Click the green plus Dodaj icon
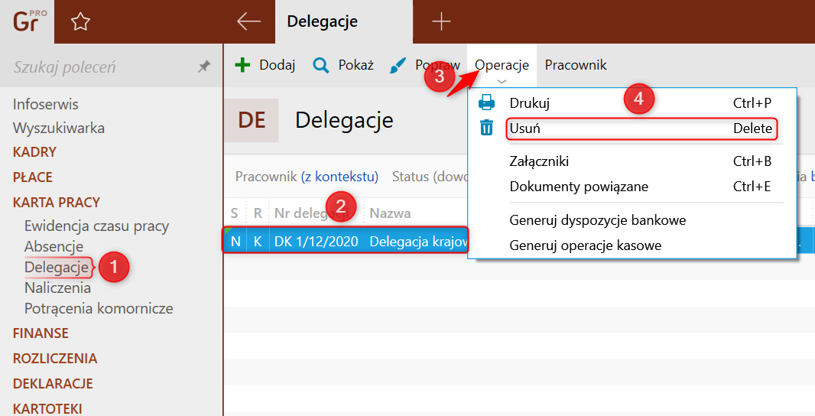 tap(242, 65)
